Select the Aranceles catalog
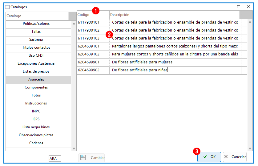Image resolution: width=258 pixels, height=166 pixels. (38, 79)
